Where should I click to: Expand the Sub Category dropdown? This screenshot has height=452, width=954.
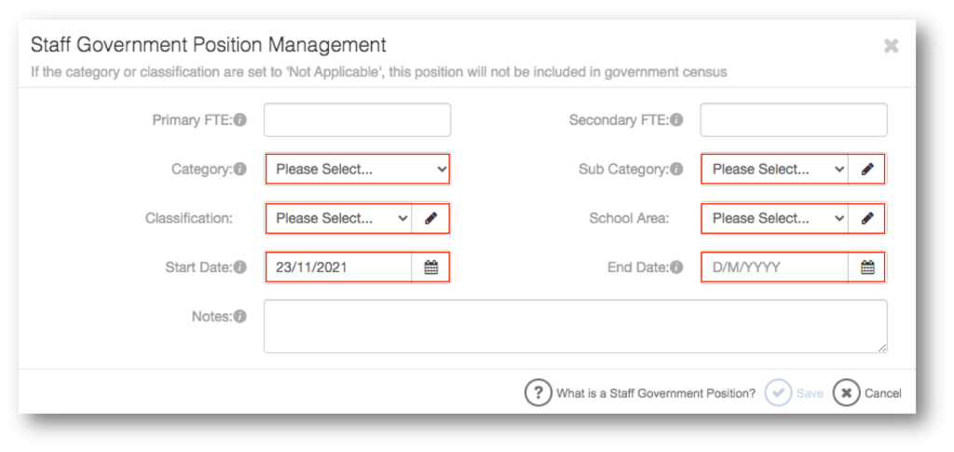point(775,169)
